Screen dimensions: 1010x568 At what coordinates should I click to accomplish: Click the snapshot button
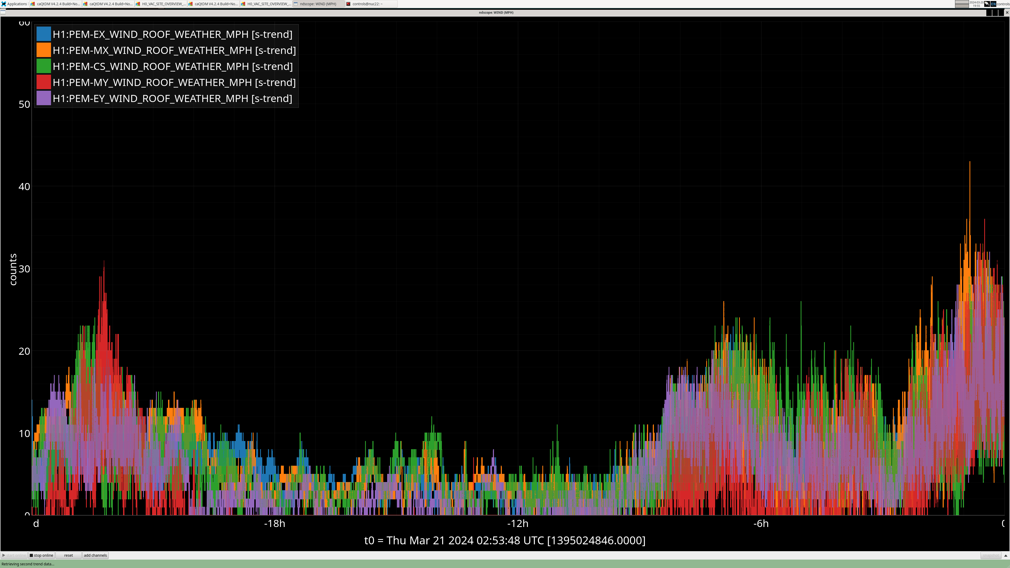point(991,555)
